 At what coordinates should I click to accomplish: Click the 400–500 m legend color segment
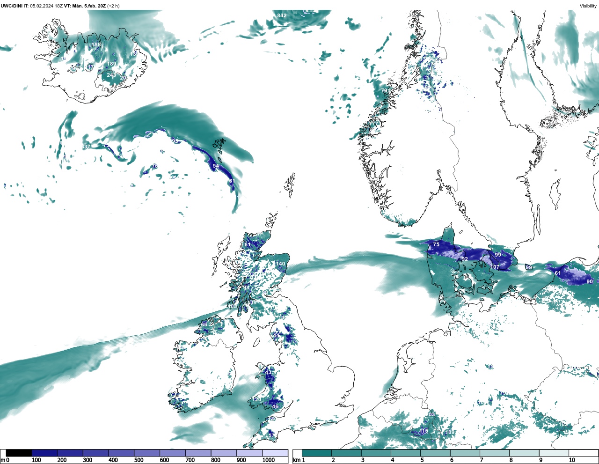tap(121, 453)
